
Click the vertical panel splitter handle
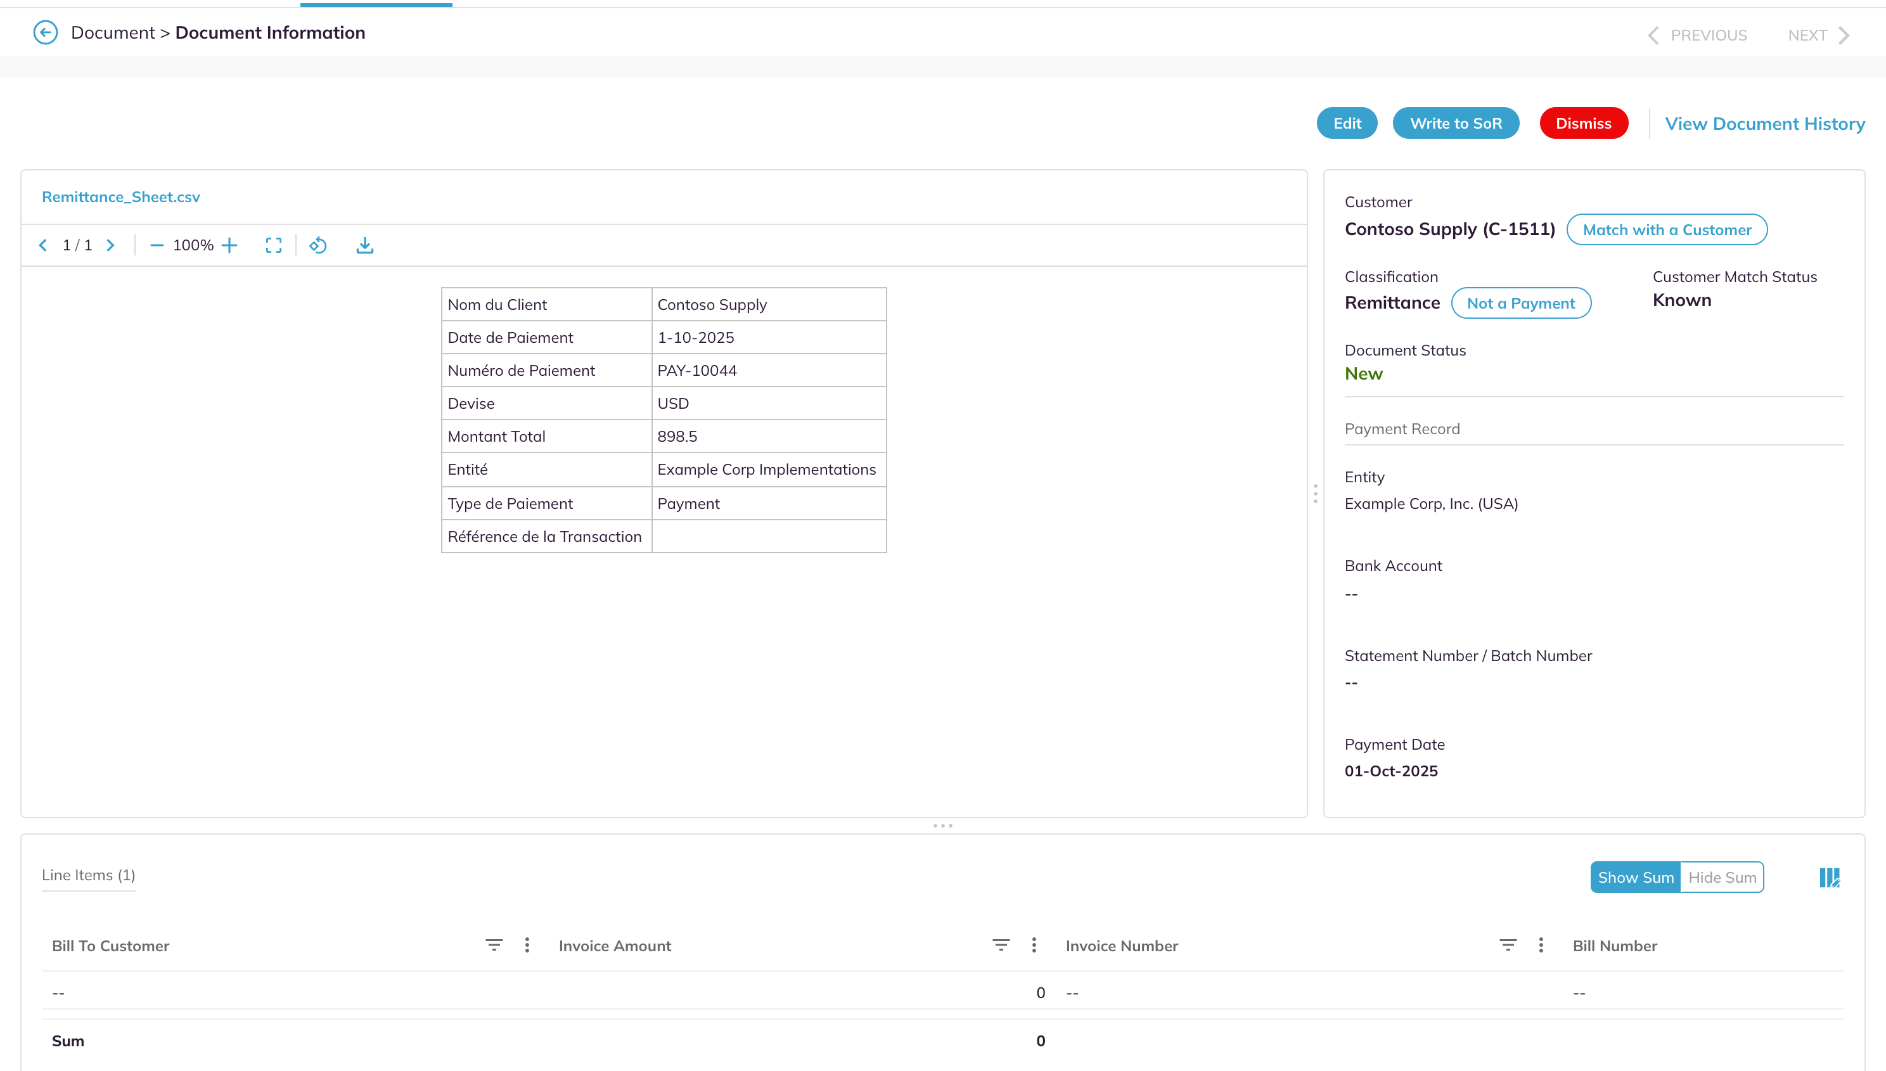click(1315, 494)
